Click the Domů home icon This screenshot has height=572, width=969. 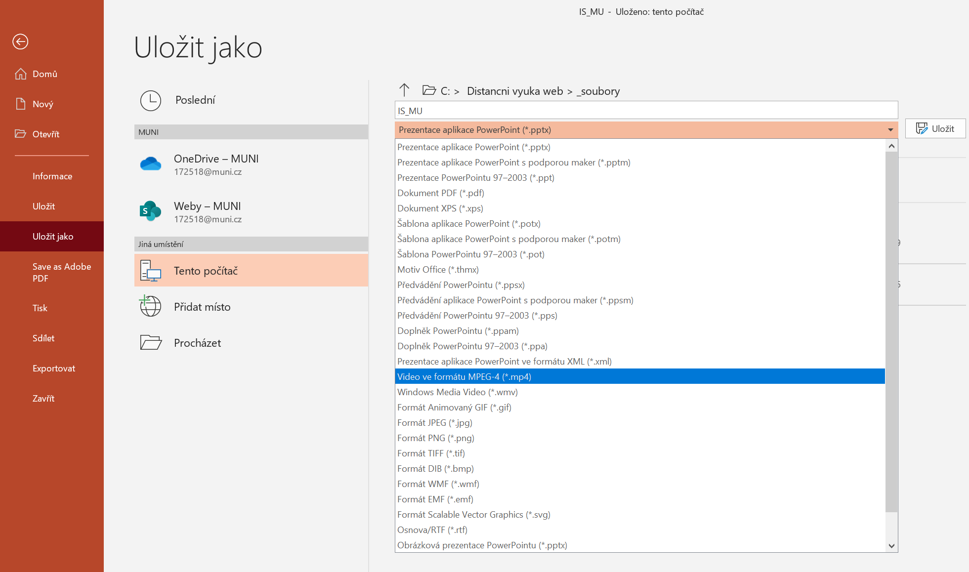[x=20, y=74]
